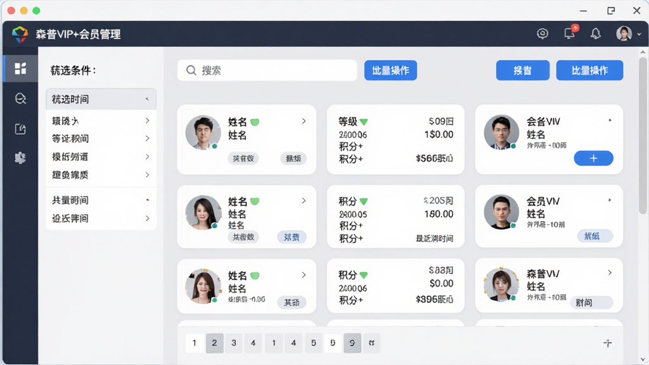Image resolution: width=649 pixels, height=365 pixels.
Task: Click the blue tag in 会员VIV card
Action: 594,236
